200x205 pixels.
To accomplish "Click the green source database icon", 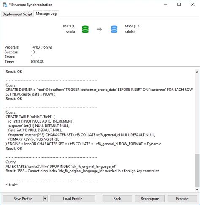I will 85,29.
